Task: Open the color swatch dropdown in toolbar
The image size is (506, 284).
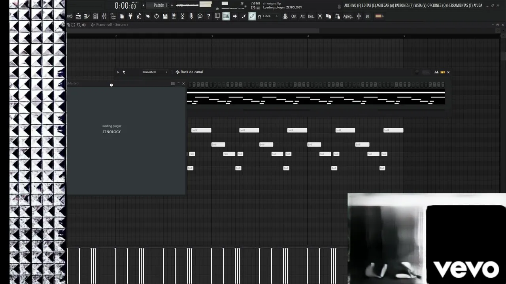Action: tap(379, 16)
